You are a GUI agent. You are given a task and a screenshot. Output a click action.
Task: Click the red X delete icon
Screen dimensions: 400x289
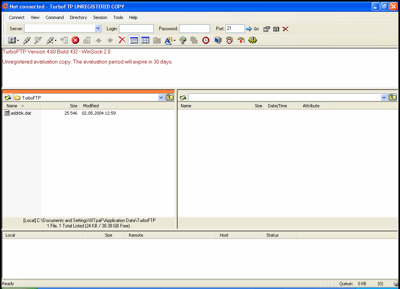pos(122,40)
